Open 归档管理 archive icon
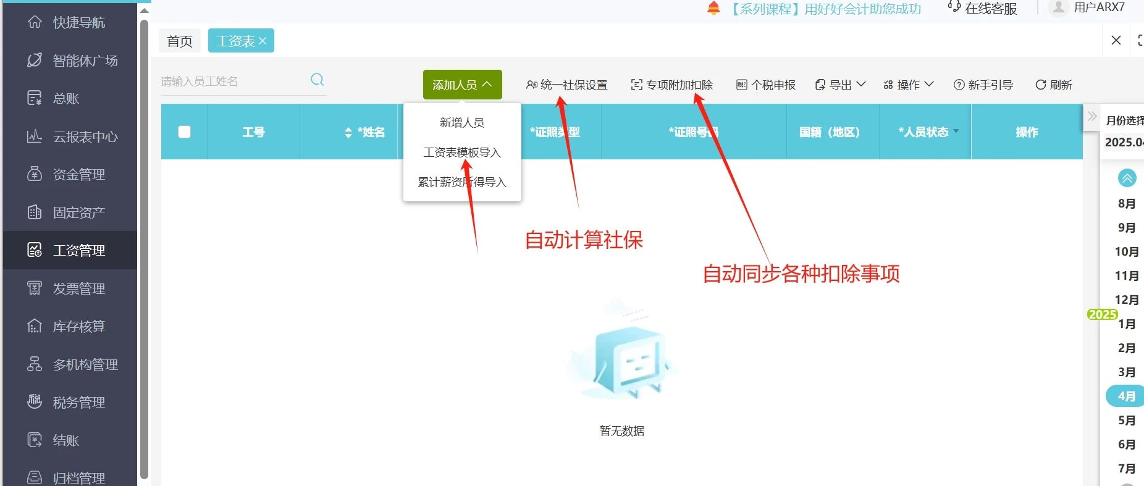The image size is (1144, 486). [35, 477]
